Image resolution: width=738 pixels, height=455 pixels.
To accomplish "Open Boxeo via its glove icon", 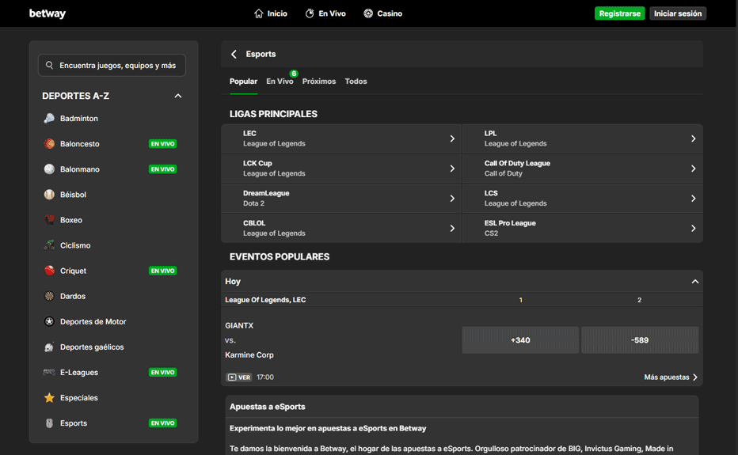I will [x=49, y=220].
